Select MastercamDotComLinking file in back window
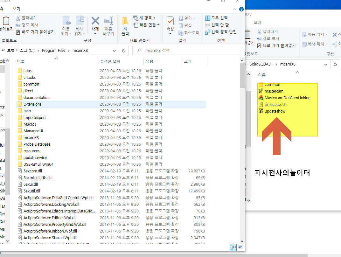This screenshot has height=257, width=341. point(287,98)
